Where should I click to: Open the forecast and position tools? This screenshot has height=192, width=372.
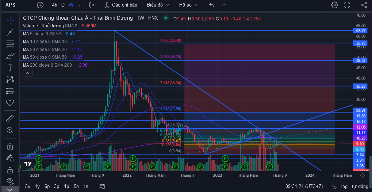(10, 91)
